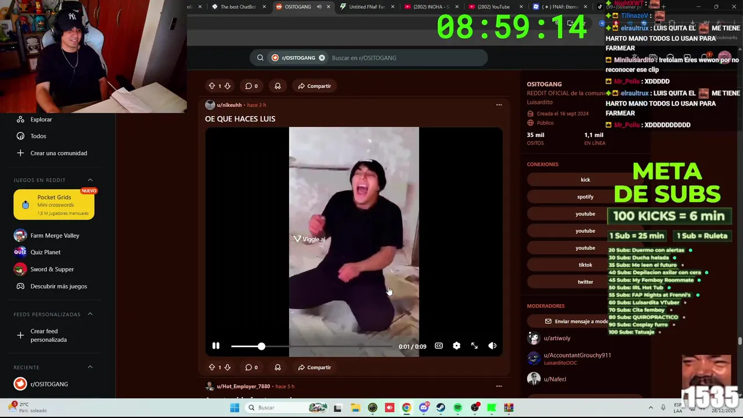The height and width of the screenshot is (418, 743).
Task: Open the tiktok connection link
Action: 585,265
